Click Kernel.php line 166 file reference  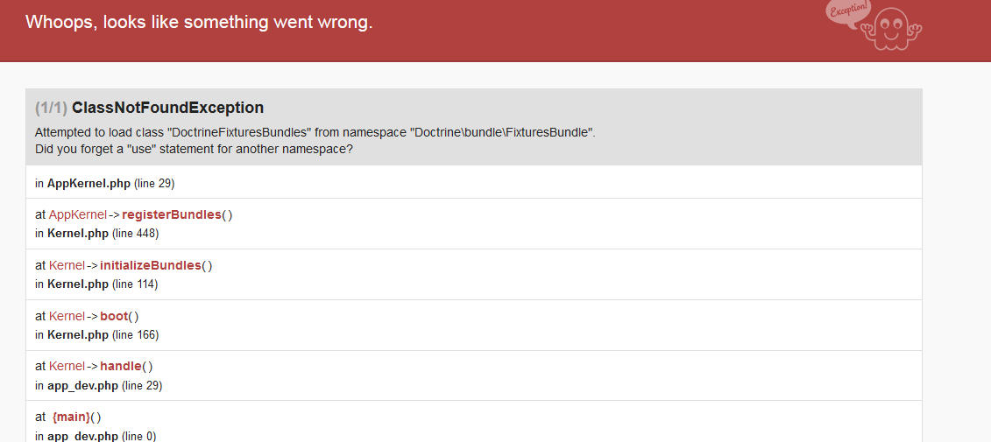point(96,334)
